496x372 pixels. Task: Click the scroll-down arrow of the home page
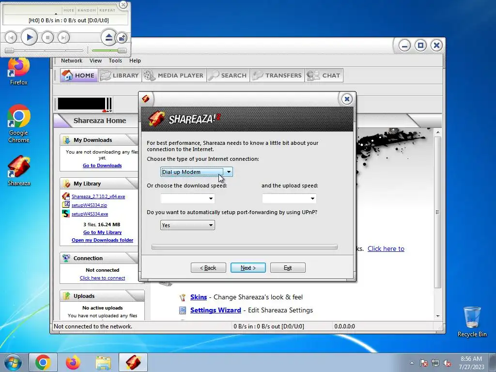438,316
